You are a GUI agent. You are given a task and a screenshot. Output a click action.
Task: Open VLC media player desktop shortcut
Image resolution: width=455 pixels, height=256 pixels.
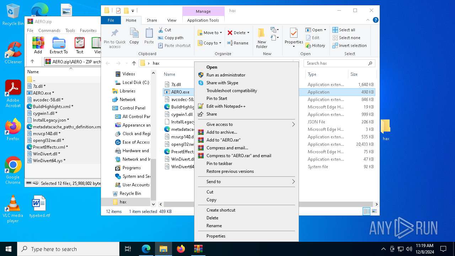click(x=13, y=209)
